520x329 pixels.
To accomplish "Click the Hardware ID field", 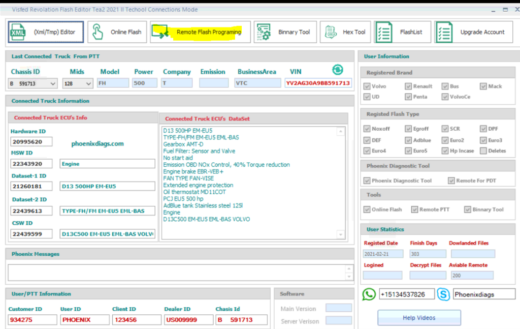I will point(31,142).
